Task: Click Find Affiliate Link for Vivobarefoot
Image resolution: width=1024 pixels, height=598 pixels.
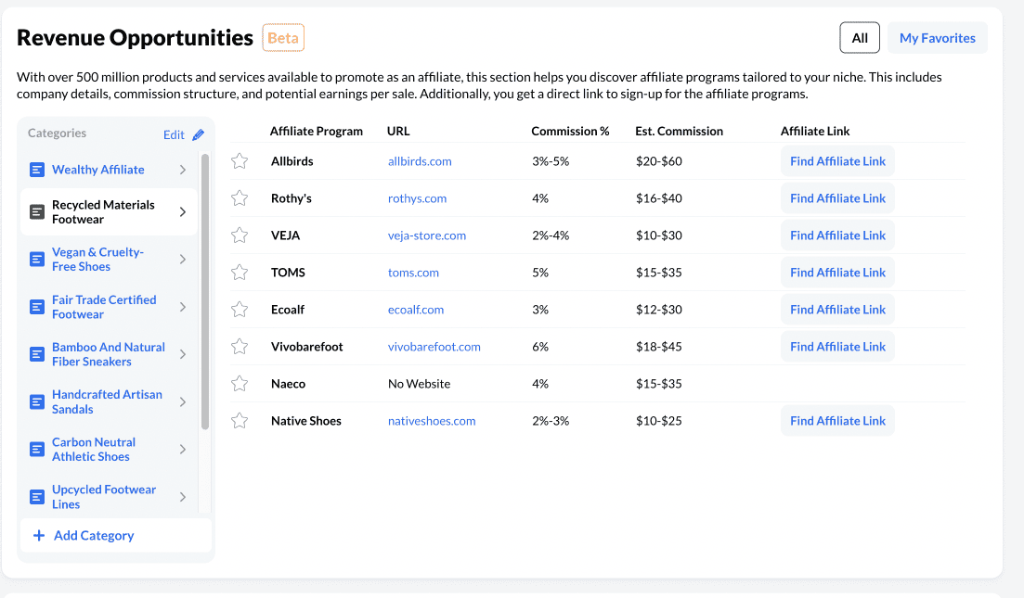Action: [x=837, y=347]
